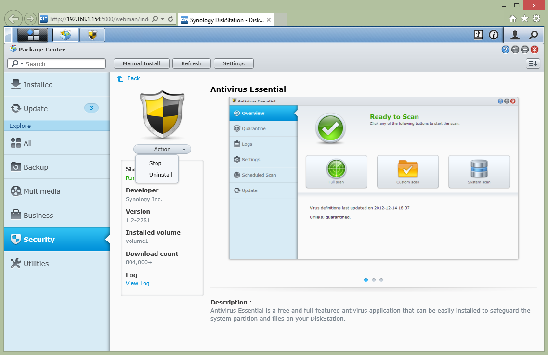Click the sort order icon button
548x355 pixels.
click(533, 63)
